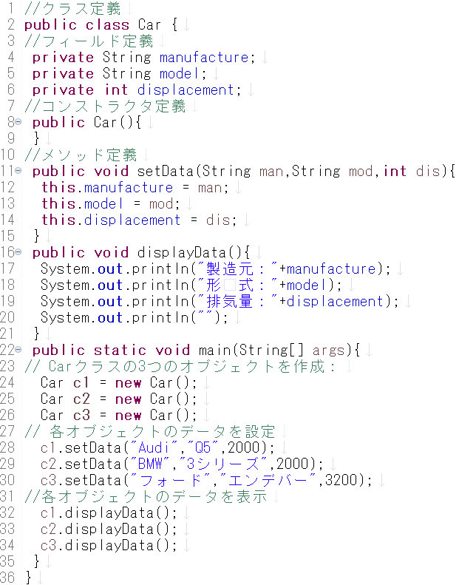
Task: Click c3.displayData() on line 34
Action: point(109,546)
